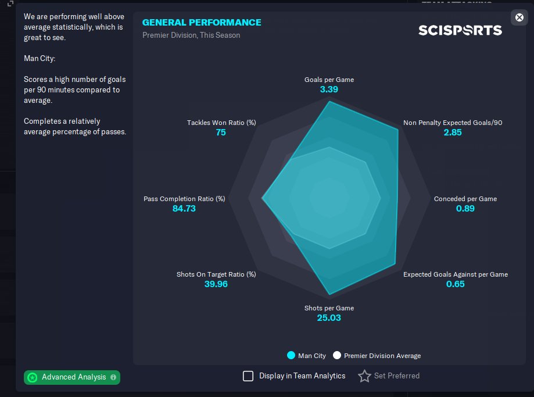
Task: Select the Shots On Target Ratio label
Action: [216, 274]
